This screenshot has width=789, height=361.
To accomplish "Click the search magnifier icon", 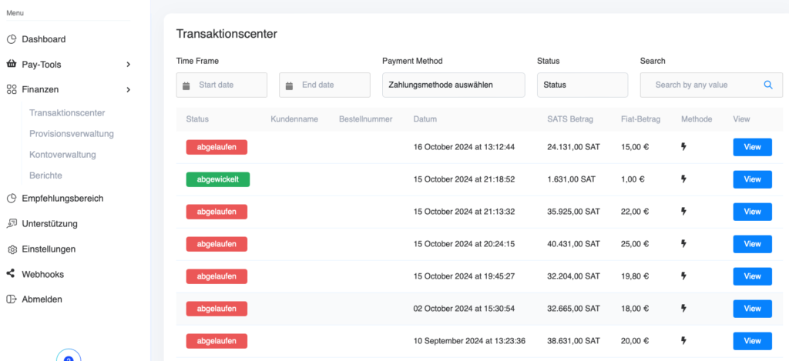I will point(767,85).
